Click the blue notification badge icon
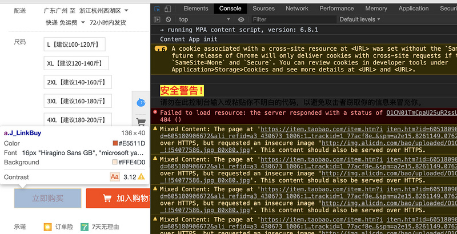The height and width of the screenshot is (234, 457). (142, 103)
